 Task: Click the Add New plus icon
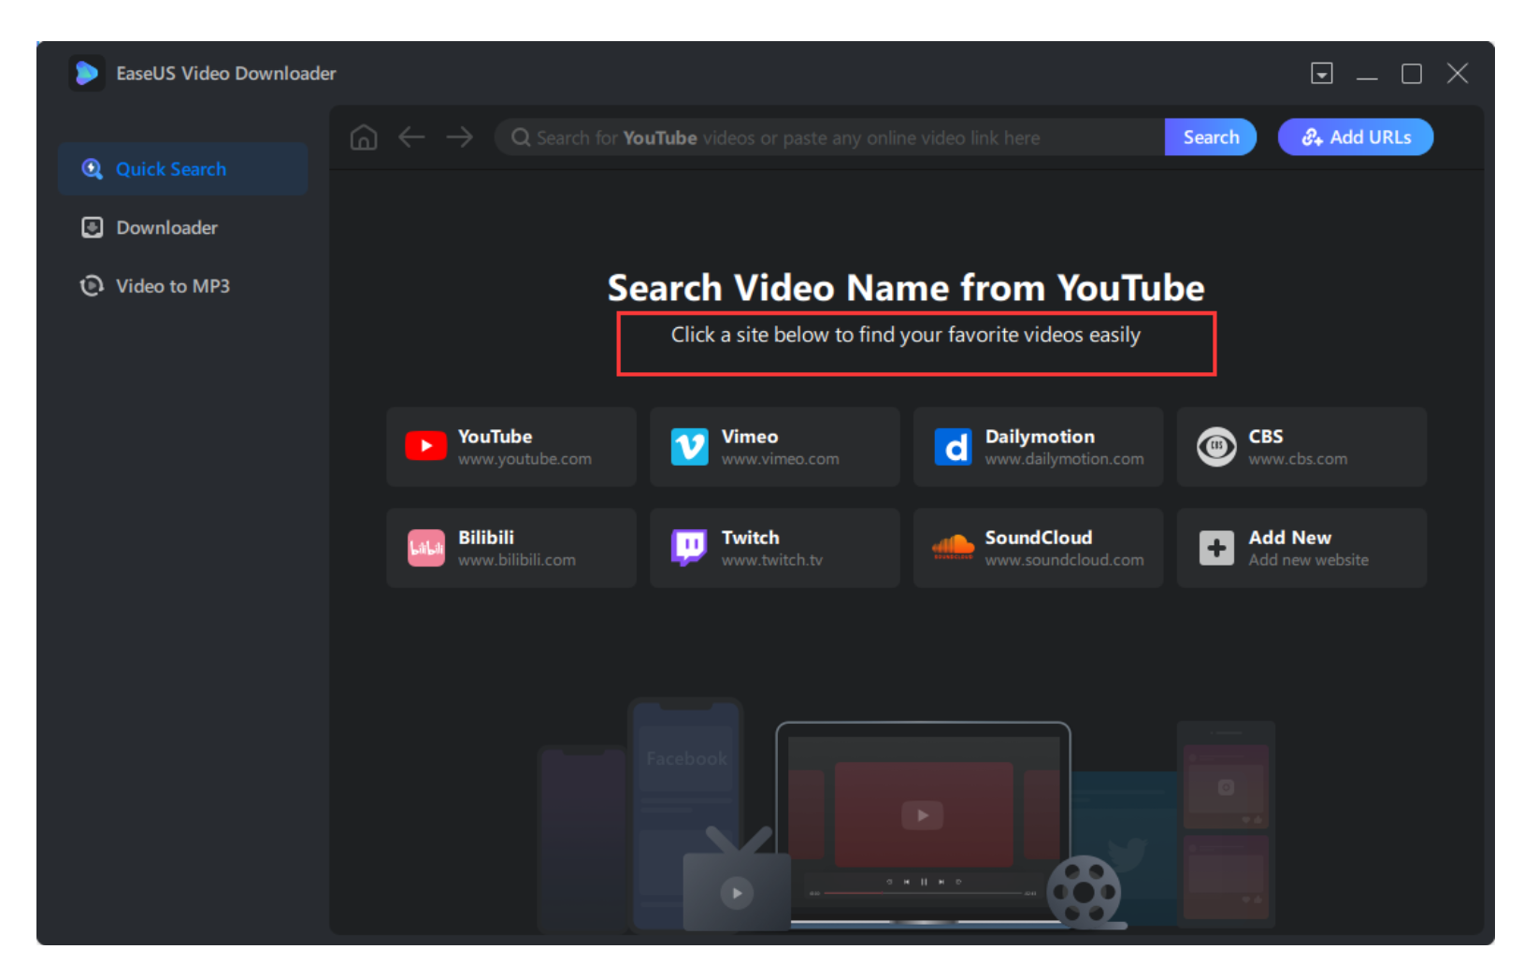[1216, 548]
